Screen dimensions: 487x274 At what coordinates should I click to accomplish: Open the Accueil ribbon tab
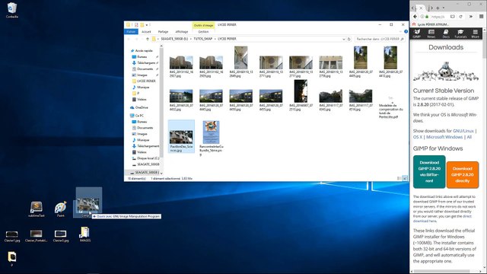(146, 32)
